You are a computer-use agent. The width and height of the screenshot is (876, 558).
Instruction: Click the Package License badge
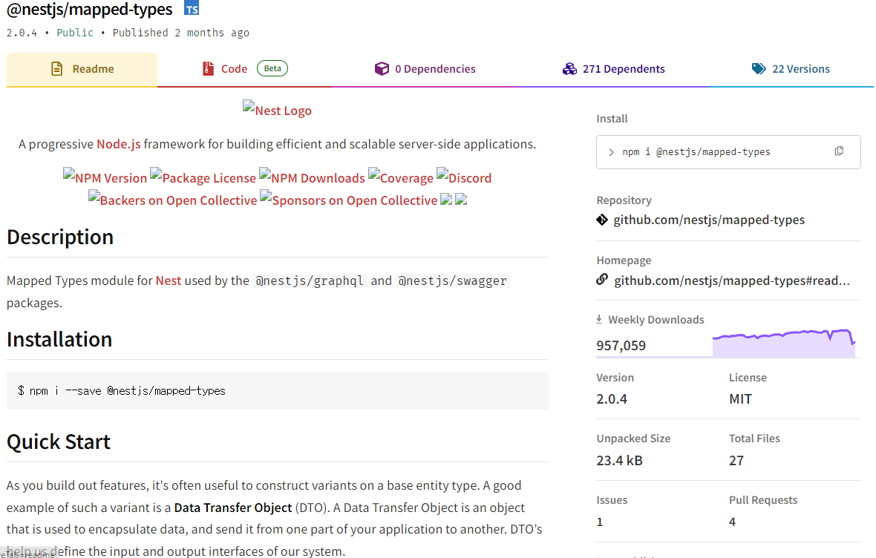pos(203,177)
